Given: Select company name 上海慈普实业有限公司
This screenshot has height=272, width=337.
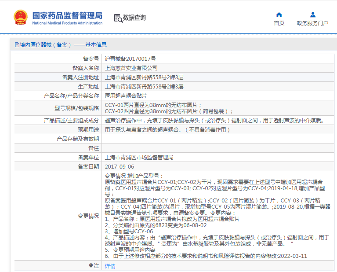Looking at the screenshot, I should (x=131, y=68).
